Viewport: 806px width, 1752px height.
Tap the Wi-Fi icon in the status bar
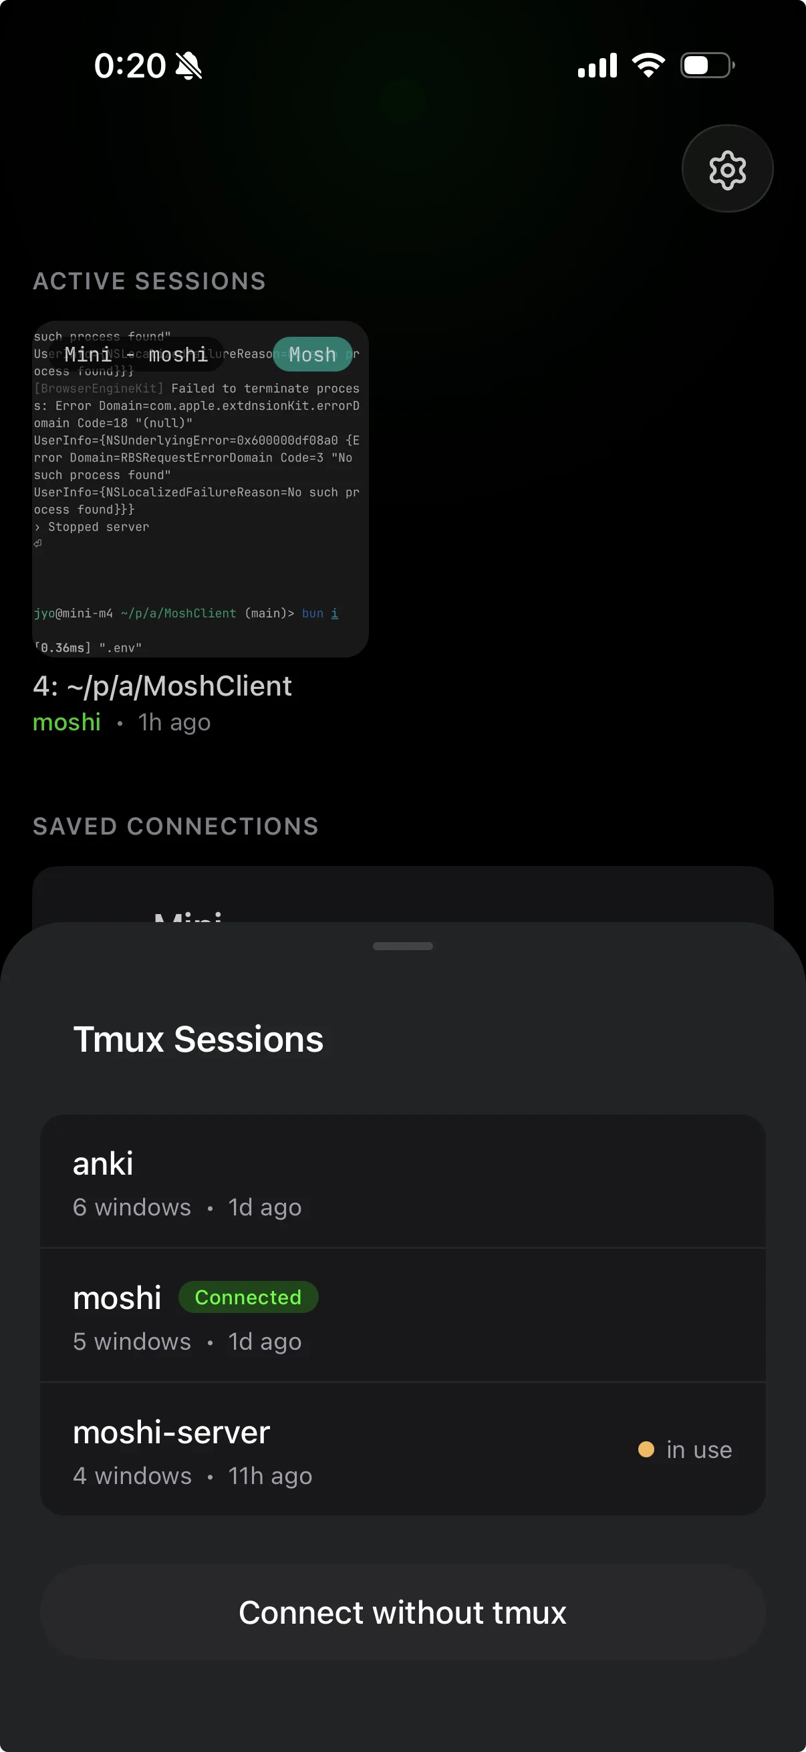pos(647,64)
